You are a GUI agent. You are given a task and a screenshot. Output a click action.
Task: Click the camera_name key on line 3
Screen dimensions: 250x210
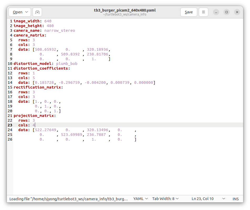(x=27, y=30)
